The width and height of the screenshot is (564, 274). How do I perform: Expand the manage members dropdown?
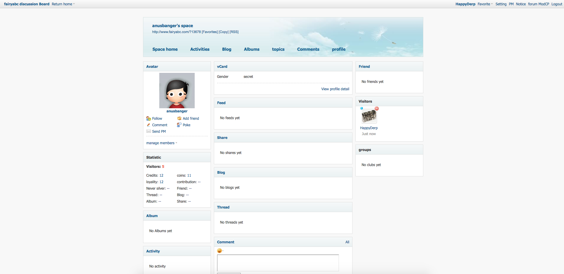[x=162, y=143]
